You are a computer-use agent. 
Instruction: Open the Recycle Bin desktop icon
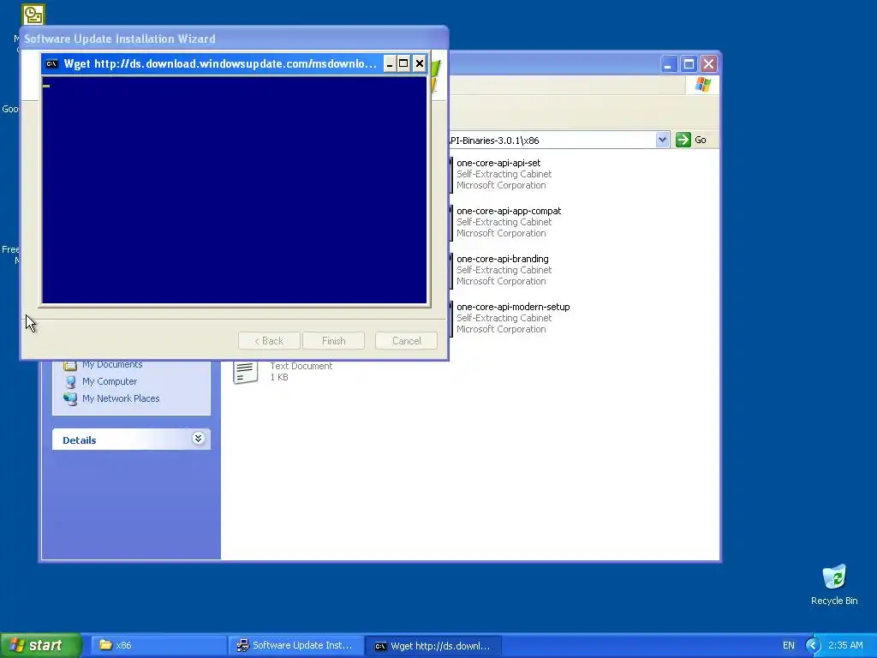(834, 584)
